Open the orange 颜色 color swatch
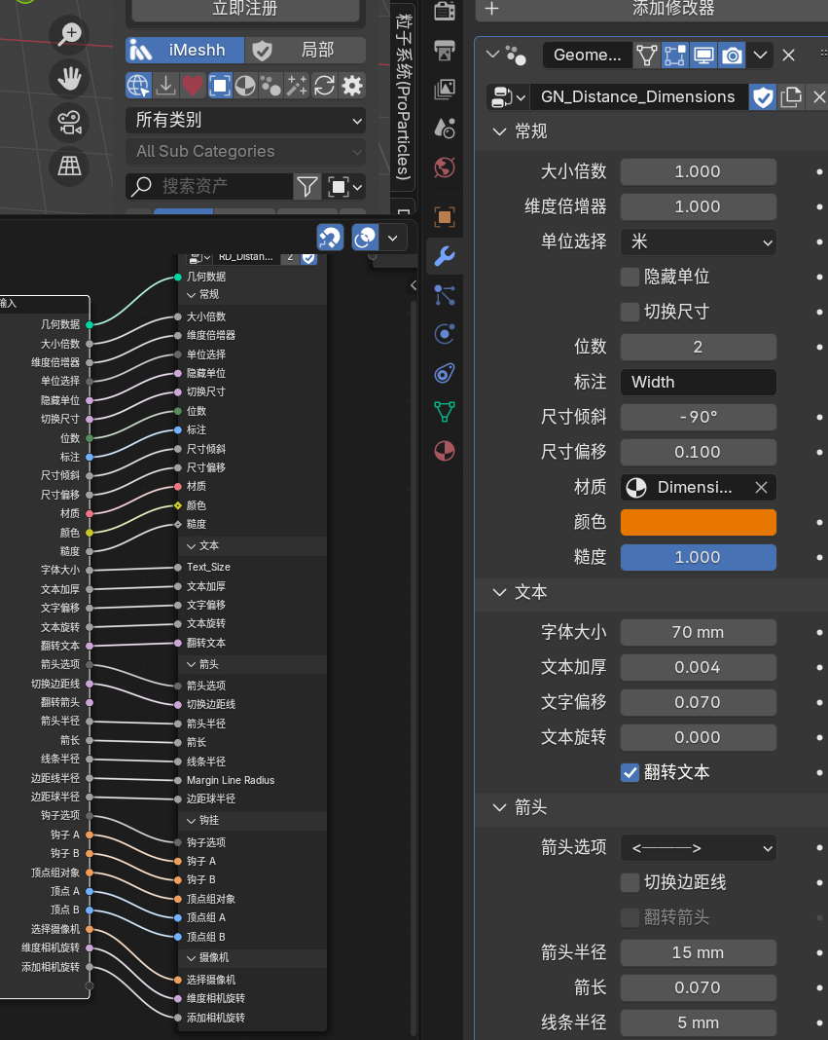 click(698, 522)
